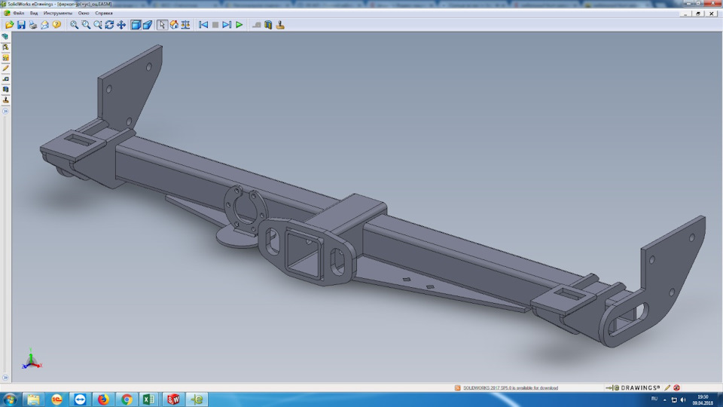Viewport: 723px width, 407px height.
Task: Click the XYZ orientation triad
Action: [x=32, y=359]
